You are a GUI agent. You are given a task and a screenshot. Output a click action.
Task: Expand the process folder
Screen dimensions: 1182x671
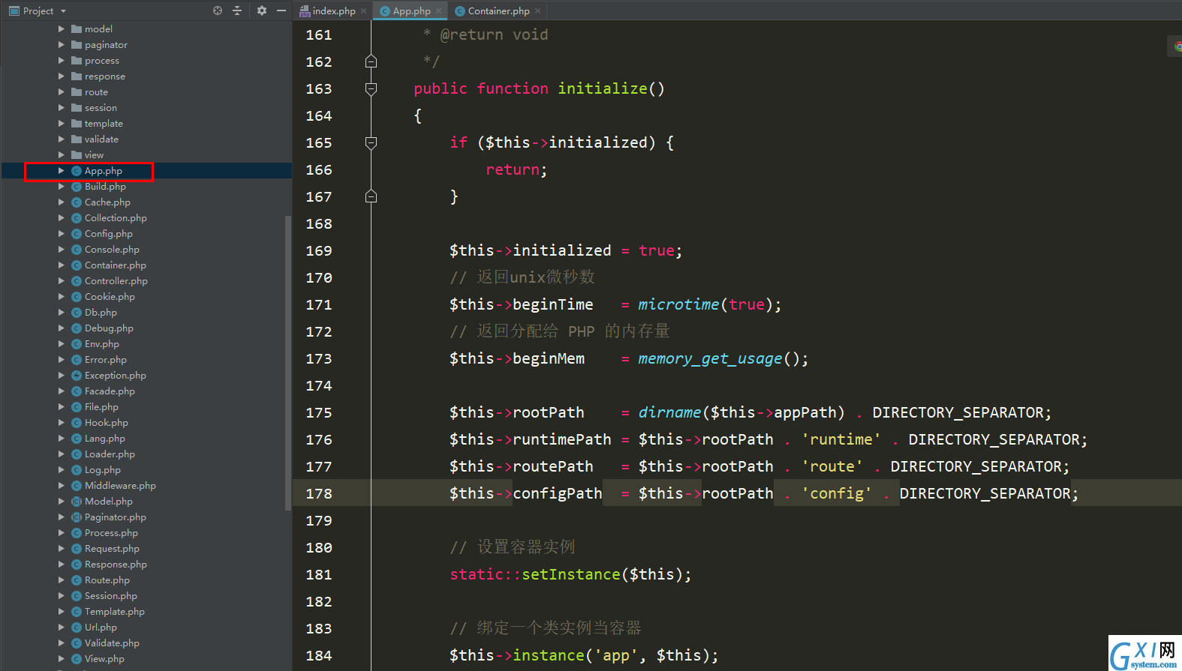tap(62, 60)
